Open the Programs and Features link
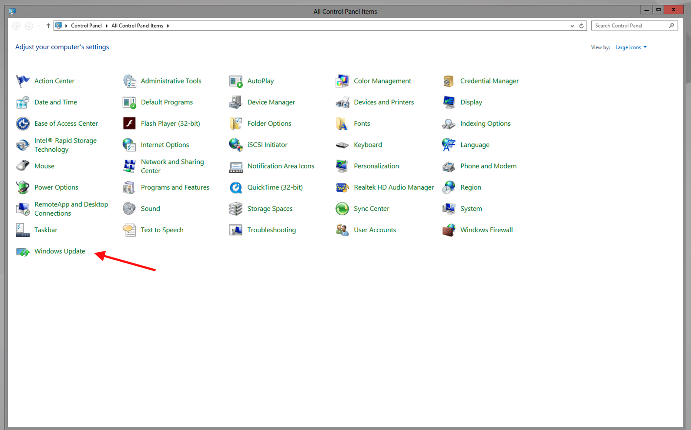691x430 pixels. [175, 187]
